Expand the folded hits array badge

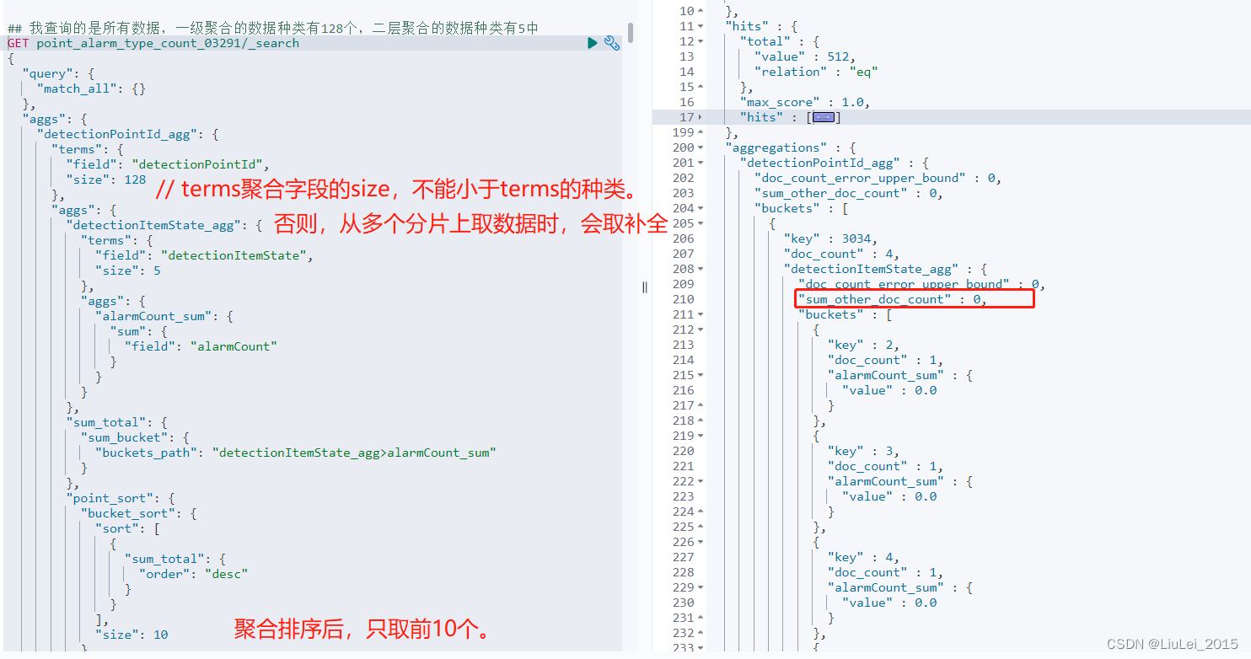point(823,117)
